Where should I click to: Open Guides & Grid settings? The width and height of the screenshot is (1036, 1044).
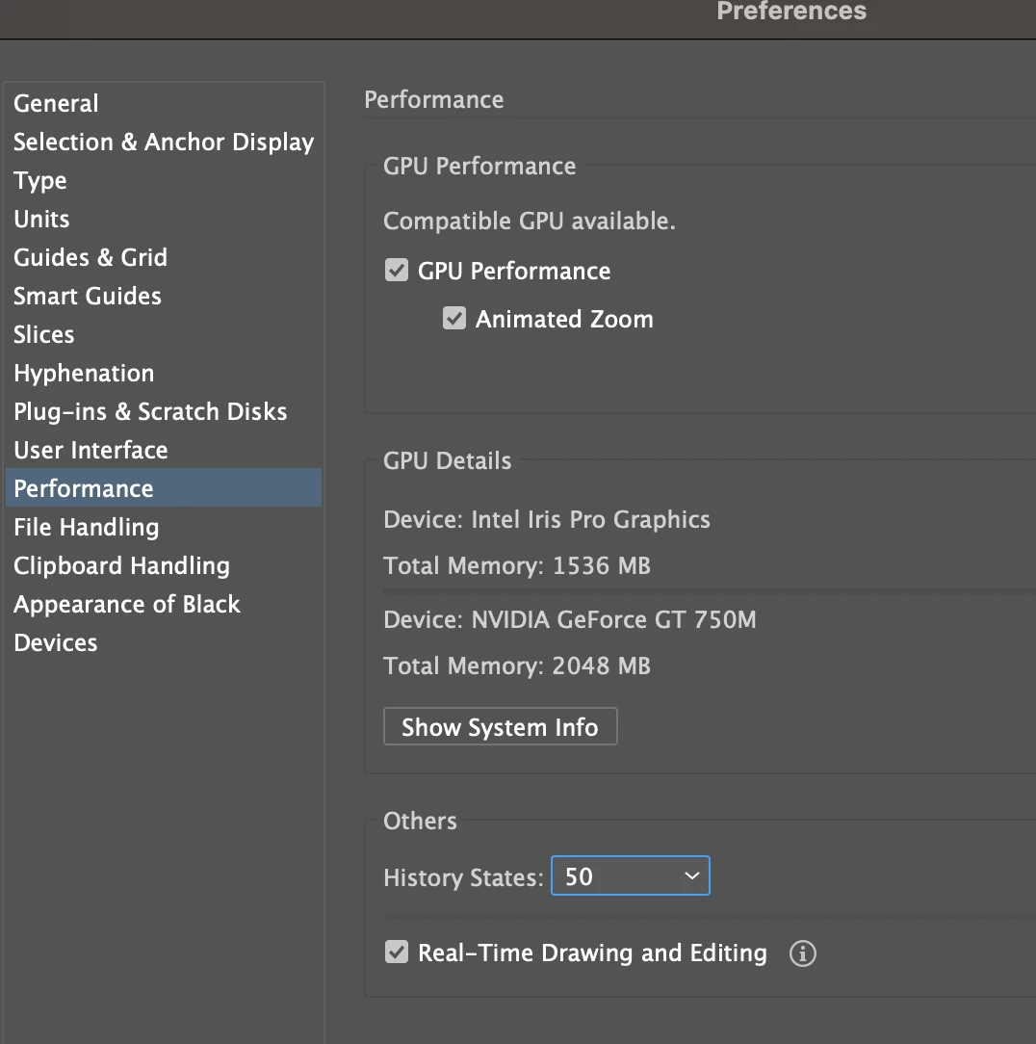(x=91, y=257)
